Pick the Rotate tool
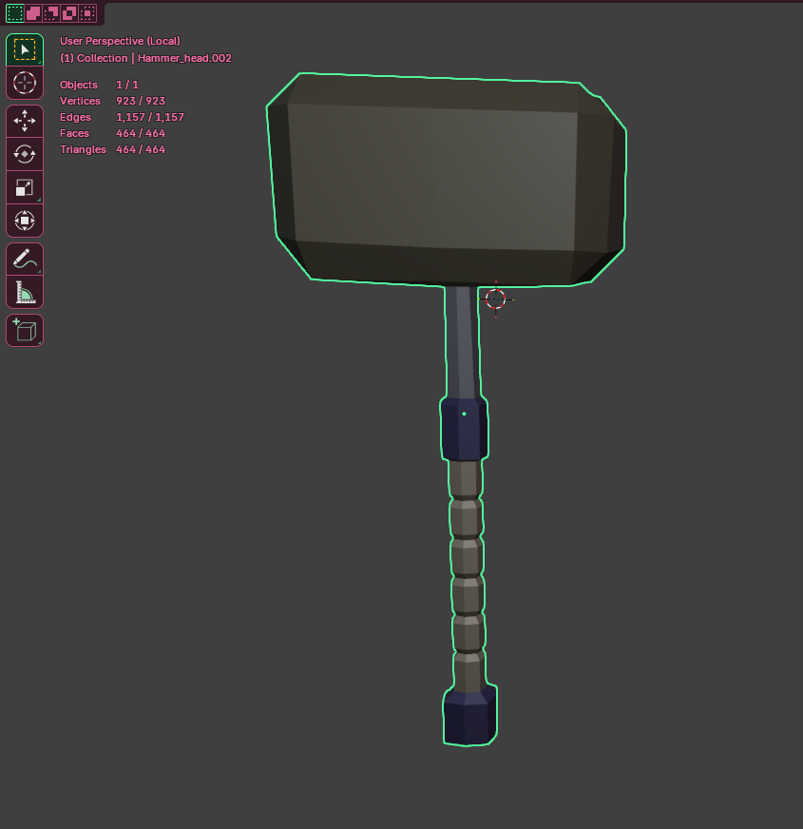Image resolution: width=803 pixels, height=829 pixels. (25, 154)
